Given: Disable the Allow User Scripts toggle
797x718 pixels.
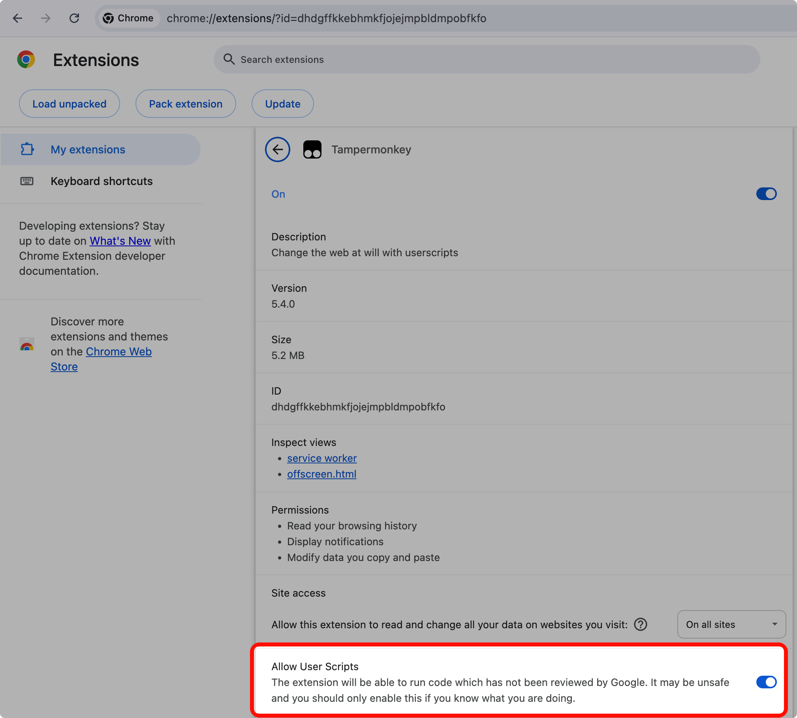Looking at the screenshot, I should [766, 682].
